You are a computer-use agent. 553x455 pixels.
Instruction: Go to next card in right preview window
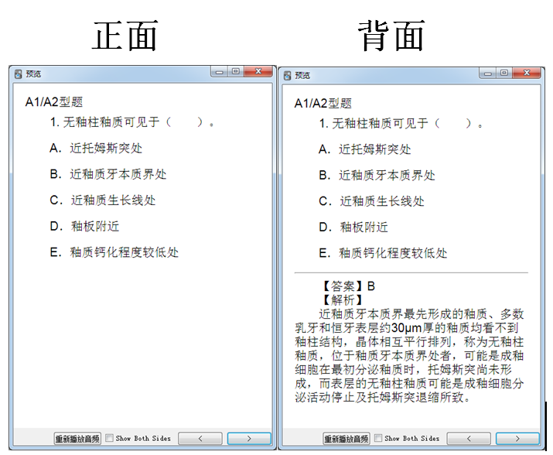click(x=517, y=439)
